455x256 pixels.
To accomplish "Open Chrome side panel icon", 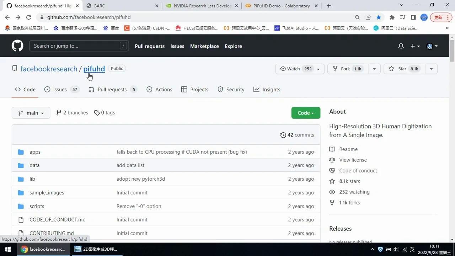I will [x=413, y=17].
